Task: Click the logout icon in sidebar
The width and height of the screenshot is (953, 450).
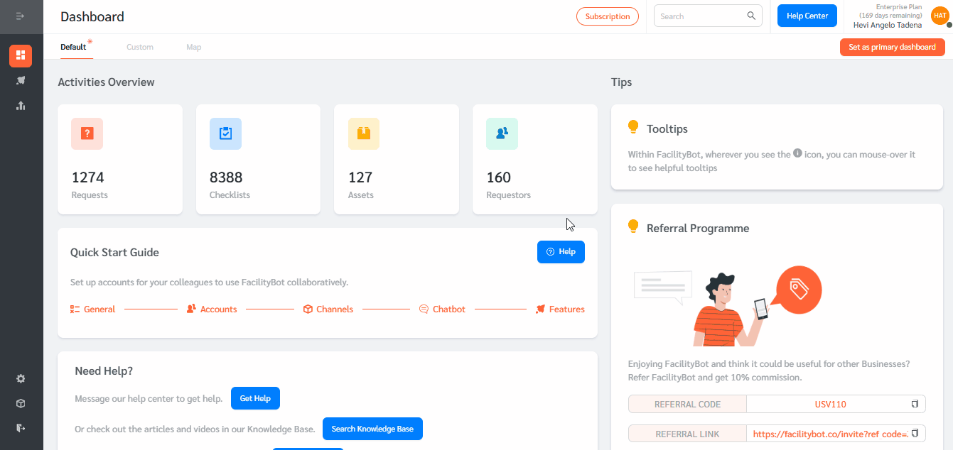Action: tap(21, 428)
